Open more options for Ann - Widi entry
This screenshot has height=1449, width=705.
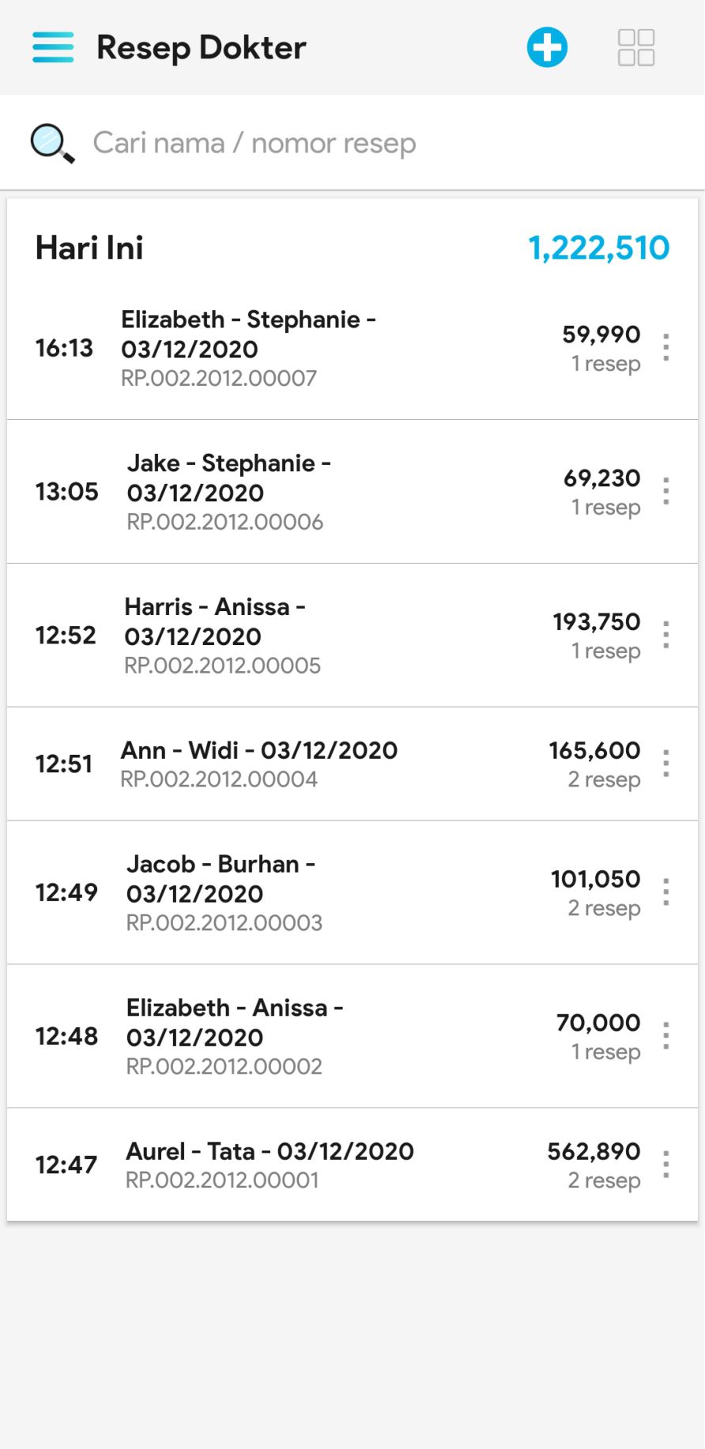click(x=666, y=764)
